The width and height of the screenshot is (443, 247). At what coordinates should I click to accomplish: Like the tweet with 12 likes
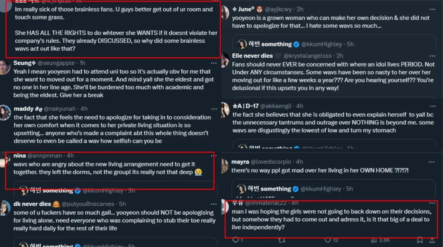click(328, 240)
